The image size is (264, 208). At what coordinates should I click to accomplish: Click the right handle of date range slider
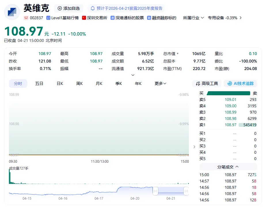tap(186, 191)
